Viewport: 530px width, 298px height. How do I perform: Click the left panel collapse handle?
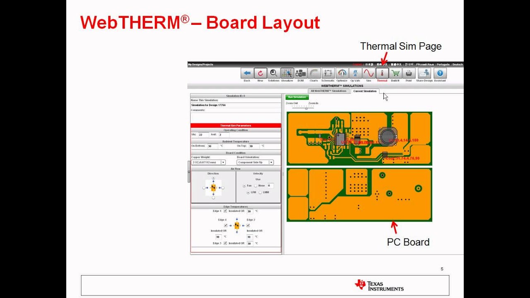click(189, 171)
